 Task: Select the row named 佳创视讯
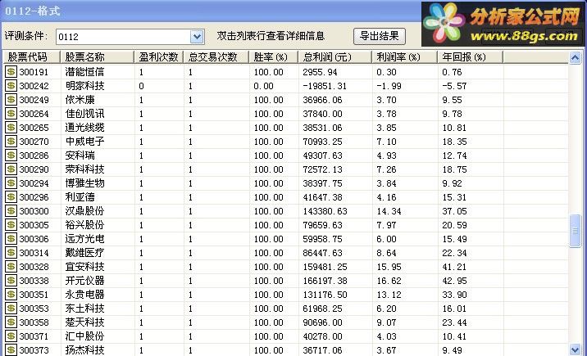coord(286,114)
